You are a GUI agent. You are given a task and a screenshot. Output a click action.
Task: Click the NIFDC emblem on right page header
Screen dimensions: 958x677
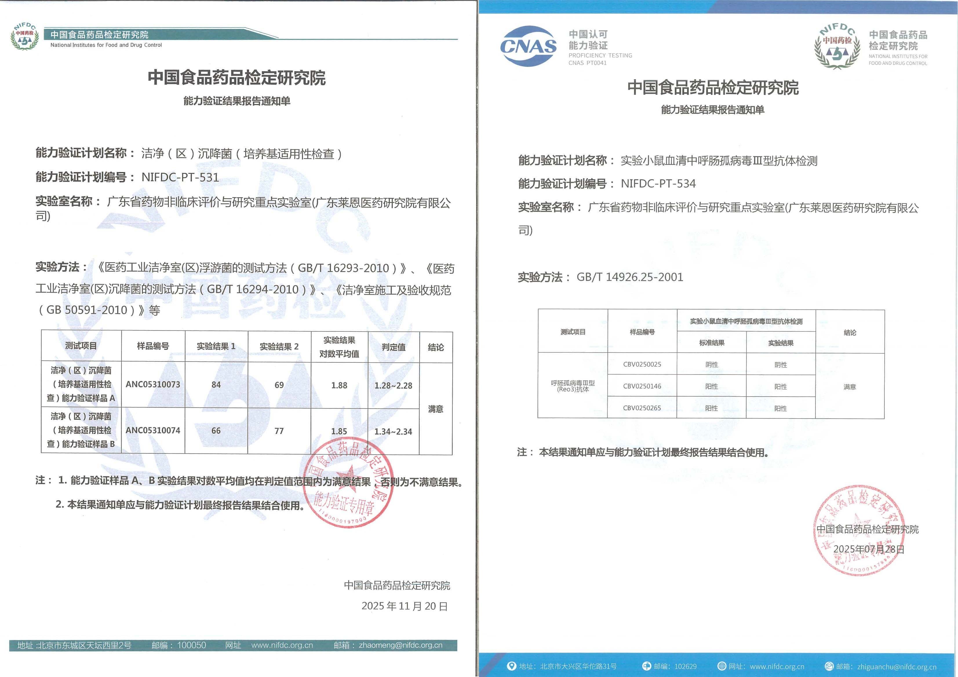[837, 47]
